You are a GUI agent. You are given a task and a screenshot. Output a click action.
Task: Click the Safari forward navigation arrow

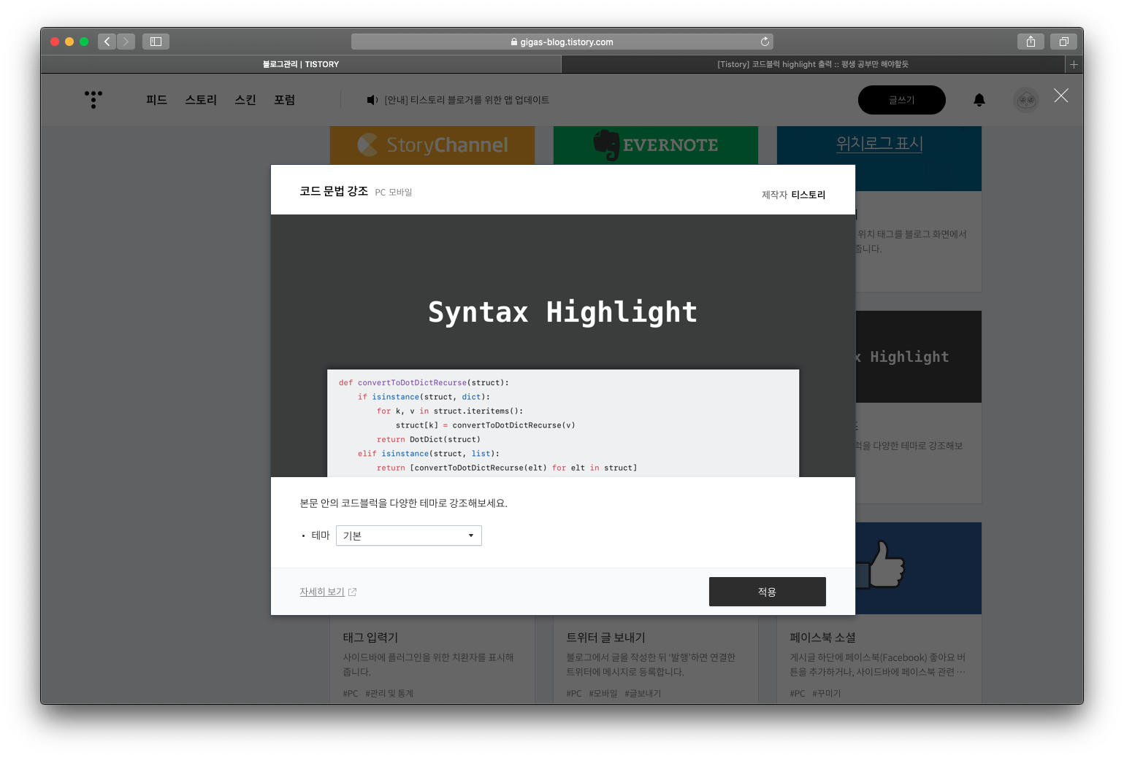126,42
